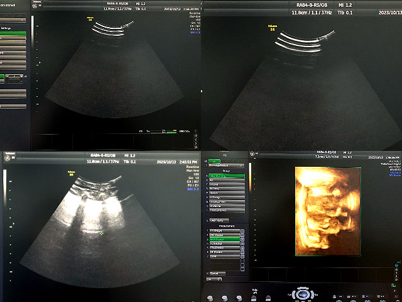This screenshot has width=402, height=302.
Task: Click the first round knob icon below the measurement panel
Action: pyautogui.click(x=210, y=298)
